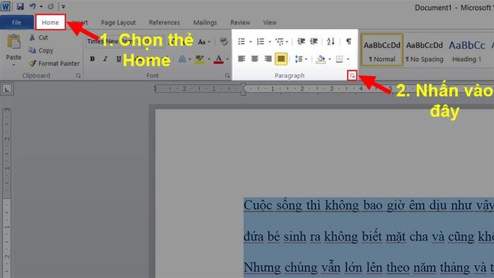The image size is (494, 278).
Task: Open the Numbering dropdown arrow
Action: coord(270,42)
